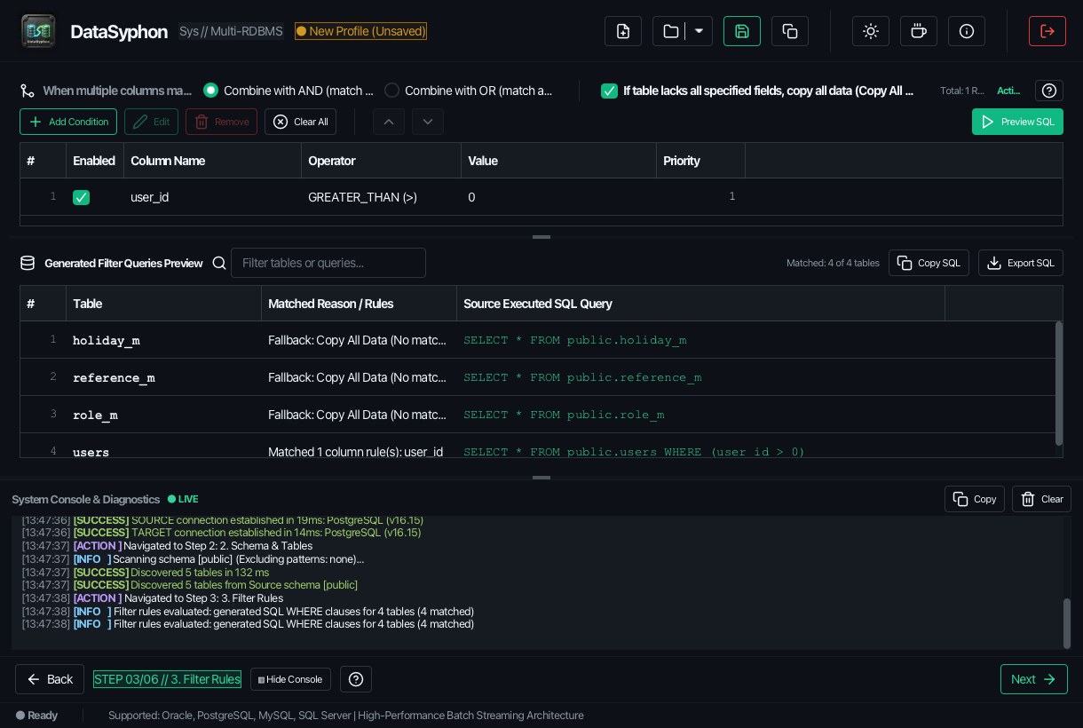
Task: Click the New Profile (Unsaved) badge
Action: pos(361,31)
